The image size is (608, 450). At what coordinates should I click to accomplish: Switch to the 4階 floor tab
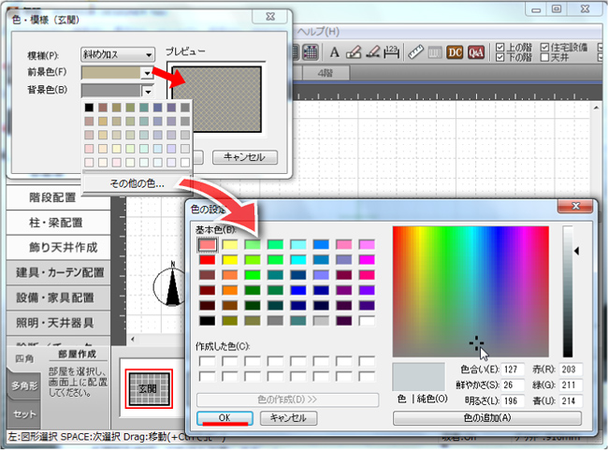tap(326, 72)
